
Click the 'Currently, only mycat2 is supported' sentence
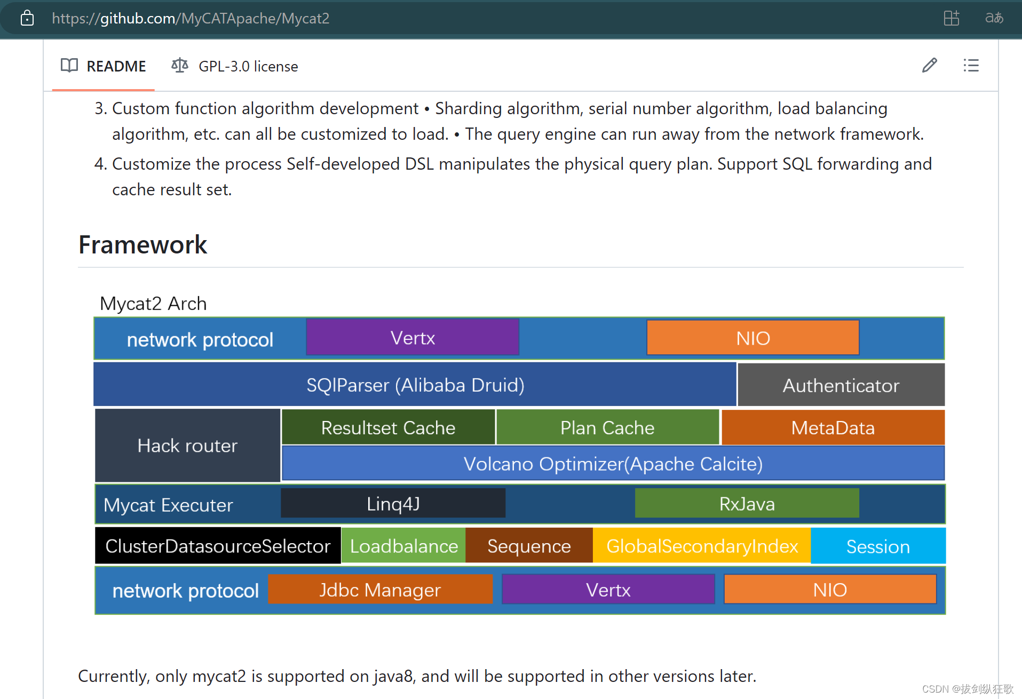[x=417, y=676]
